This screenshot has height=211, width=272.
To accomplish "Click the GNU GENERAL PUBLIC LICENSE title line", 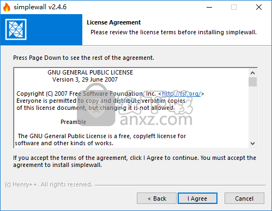I will coord(90,72).
